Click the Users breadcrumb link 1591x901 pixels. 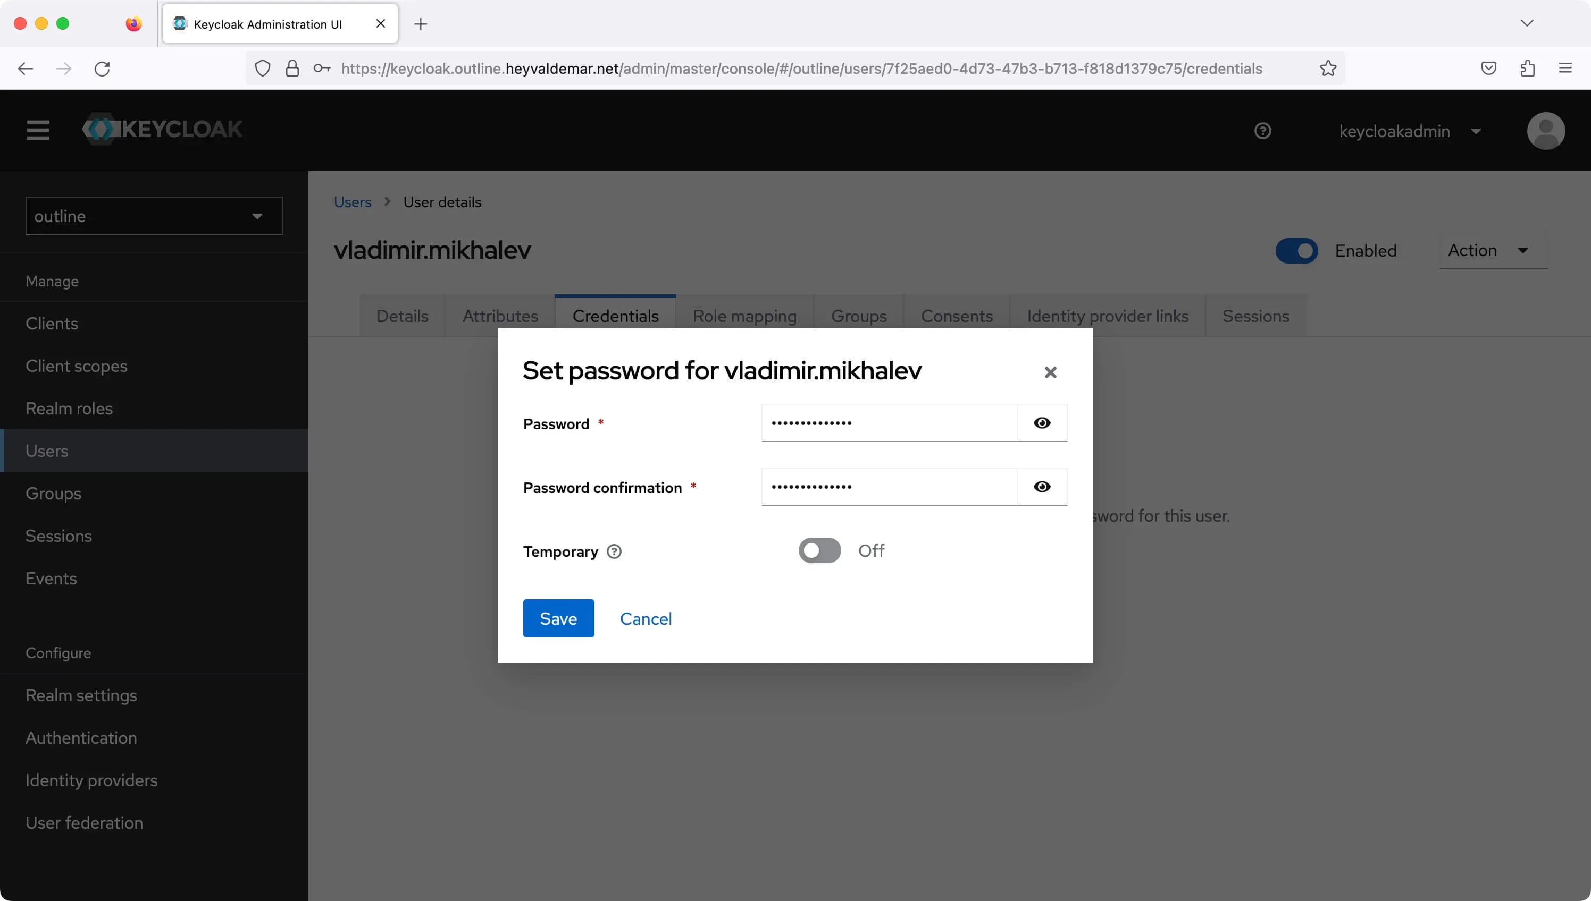pos(353,202)
